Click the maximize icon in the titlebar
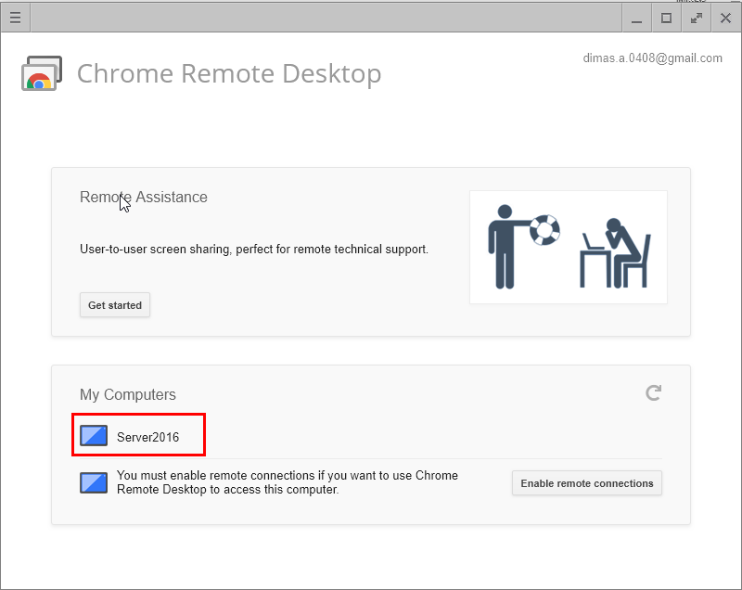Image resolution: width=742 pixels, height=590 pixels. pyautogui.click(x=665, y=17)
